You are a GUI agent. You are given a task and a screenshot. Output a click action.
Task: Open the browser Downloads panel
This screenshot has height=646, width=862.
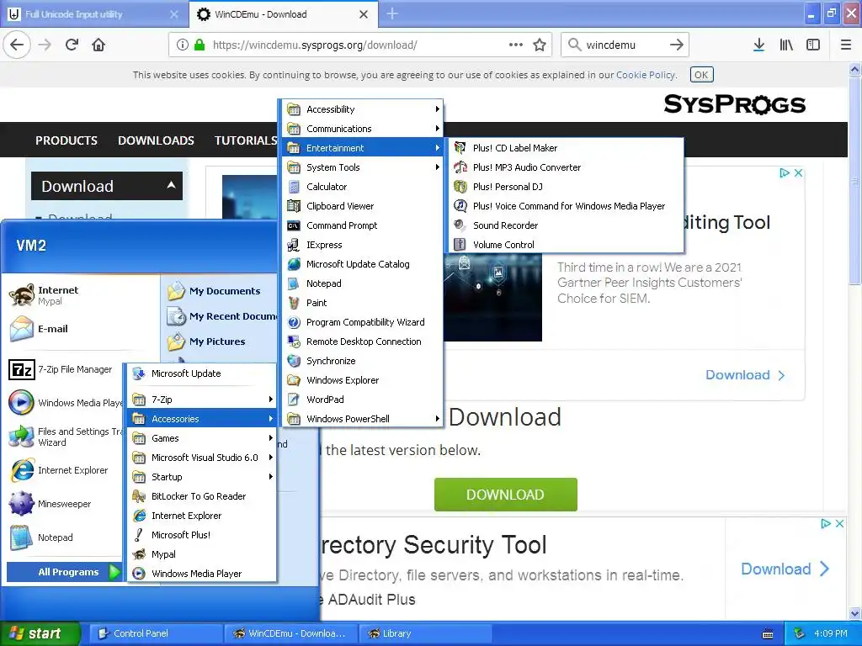pyautogui.click(x=759, y=45)
